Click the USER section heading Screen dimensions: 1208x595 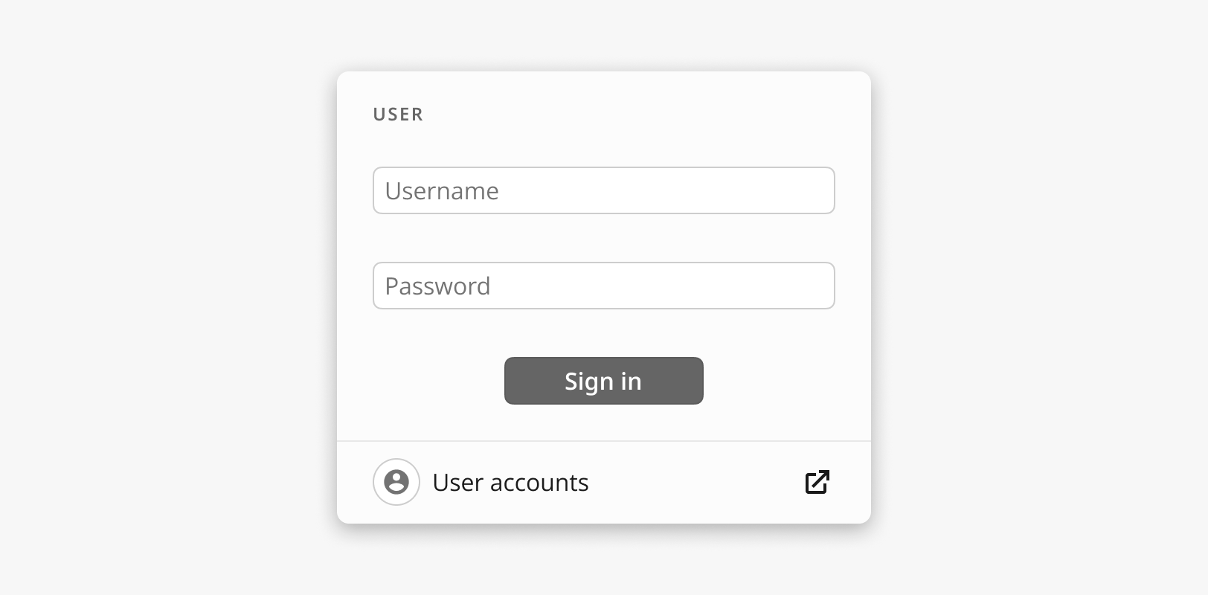click(398, 115)
